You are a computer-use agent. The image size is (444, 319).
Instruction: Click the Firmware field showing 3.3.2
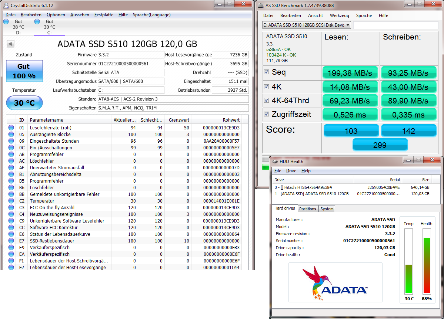[131, 55]
